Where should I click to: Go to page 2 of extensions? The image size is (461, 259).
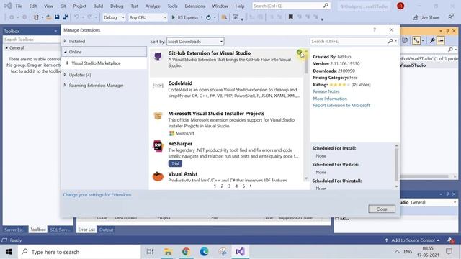pos(222,186)
